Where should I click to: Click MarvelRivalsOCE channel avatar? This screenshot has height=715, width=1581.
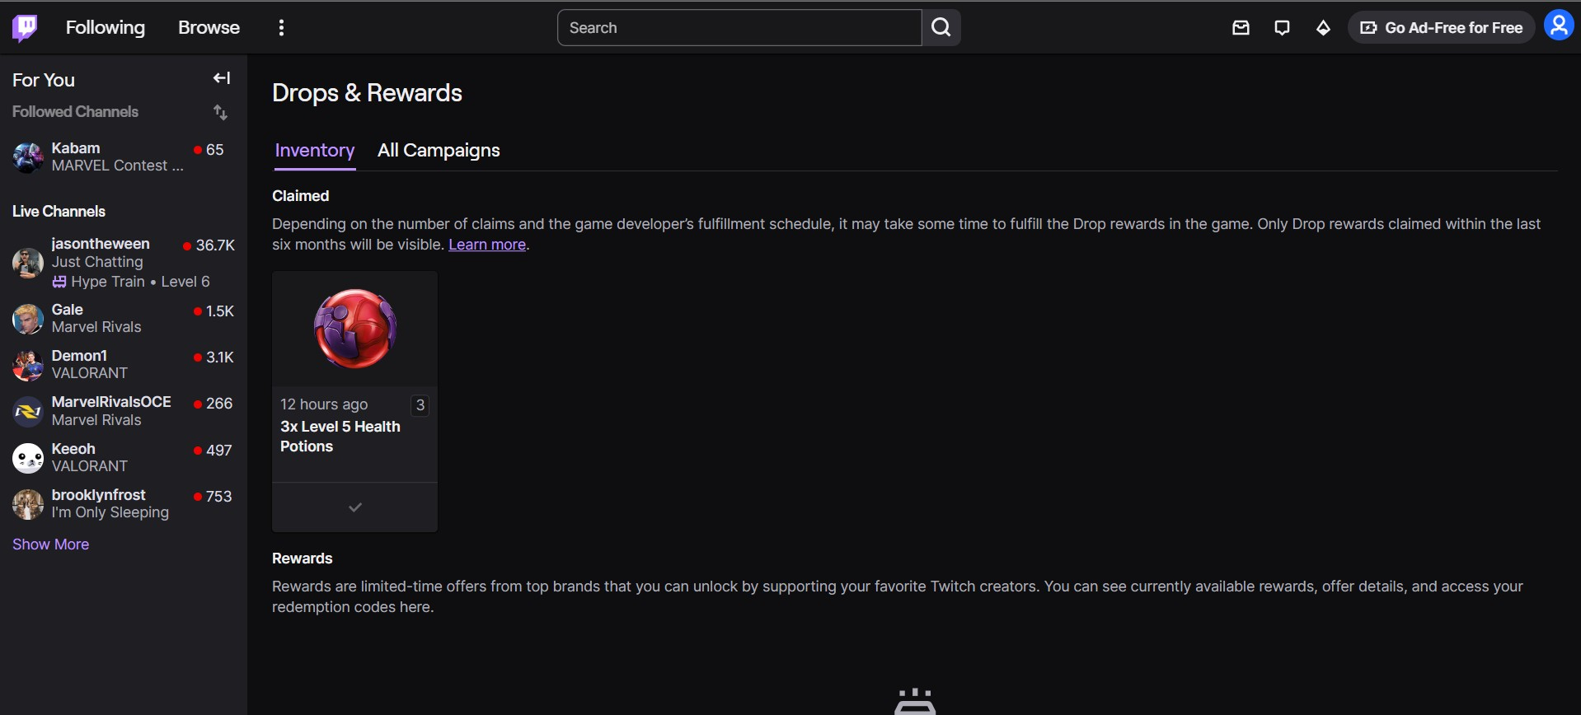27,411
